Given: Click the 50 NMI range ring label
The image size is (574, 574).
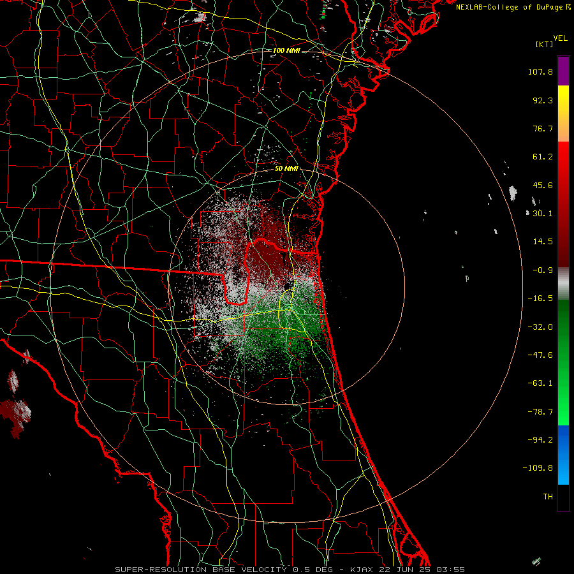Looking at the screenshot, I should (286, 168).
